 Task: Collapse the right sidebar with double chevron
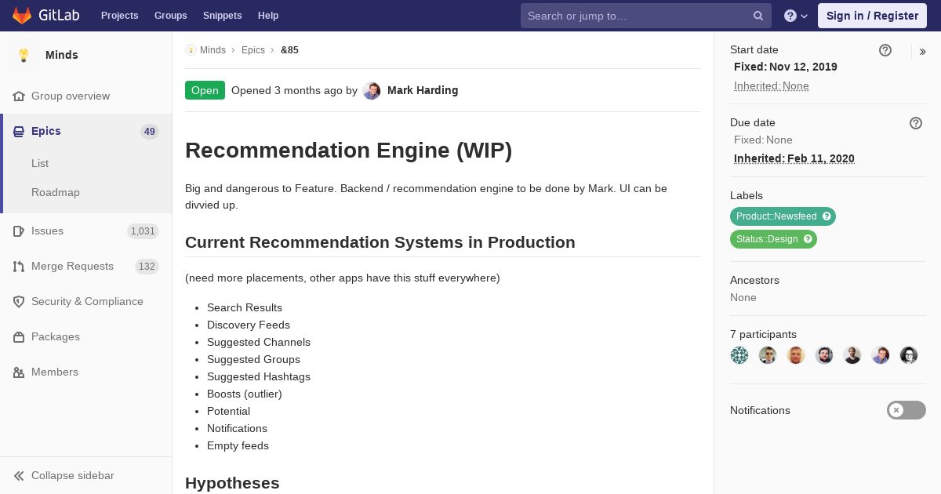(923, 52)
